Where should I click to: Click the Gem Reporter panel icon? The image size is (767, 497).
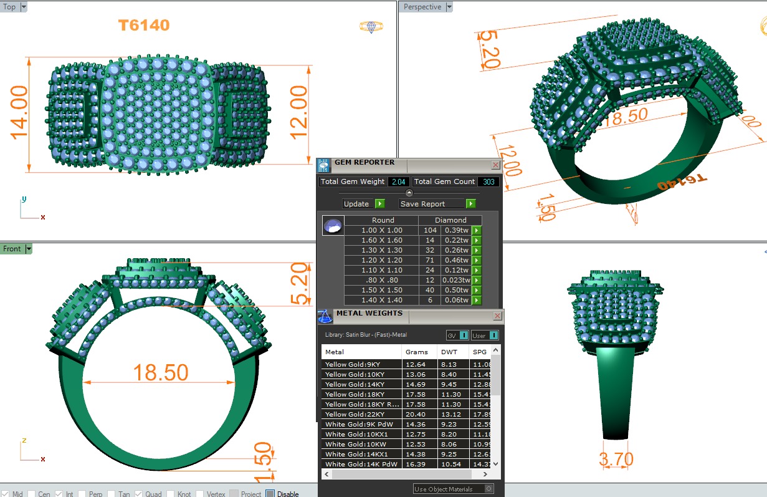323,165
